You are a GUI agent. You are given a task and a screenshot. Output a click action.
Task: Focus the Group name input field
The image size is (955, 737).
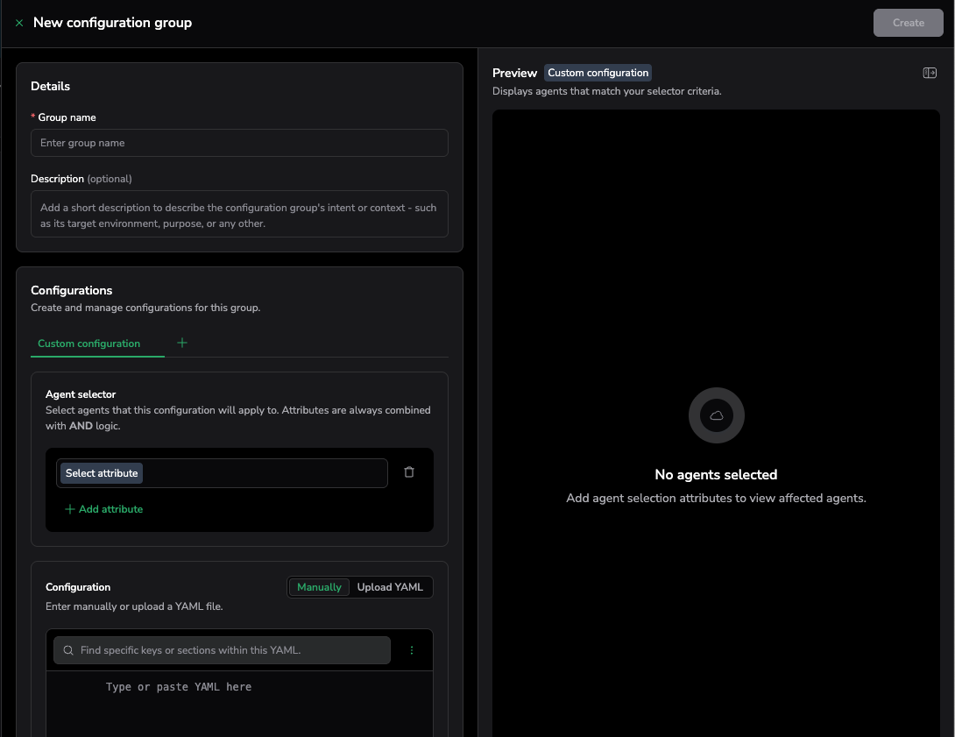click(x=239, y=143)
